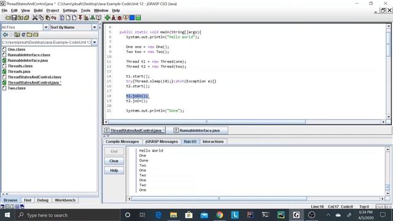Click the right arrow of editor horizontal scrollbar
Screen dimensions: 393x221
pos(383,122)
